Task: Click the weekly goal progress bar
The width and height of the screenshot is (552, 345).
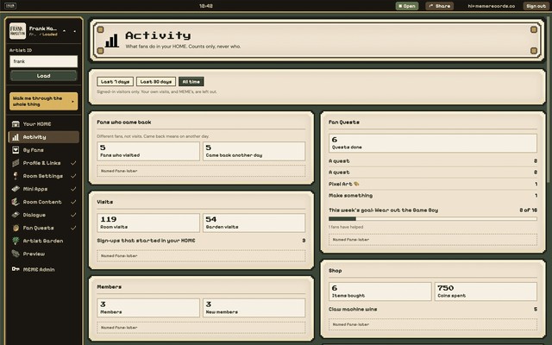Action: point(433,219)
